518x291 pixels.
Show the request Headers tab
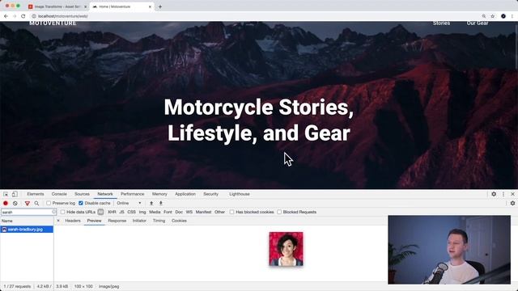tap(73, 221)
